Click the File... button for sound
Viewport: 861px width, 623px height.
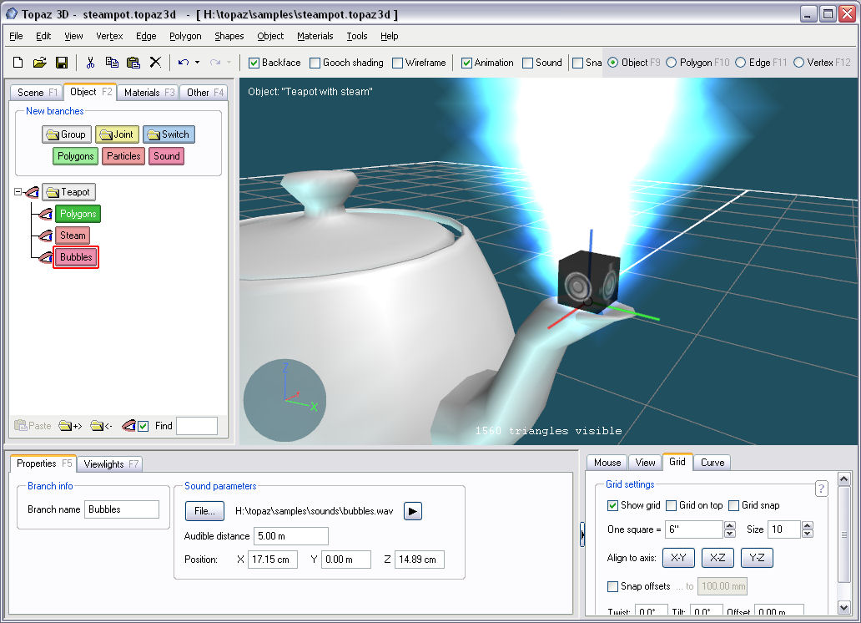pos(204,511)
